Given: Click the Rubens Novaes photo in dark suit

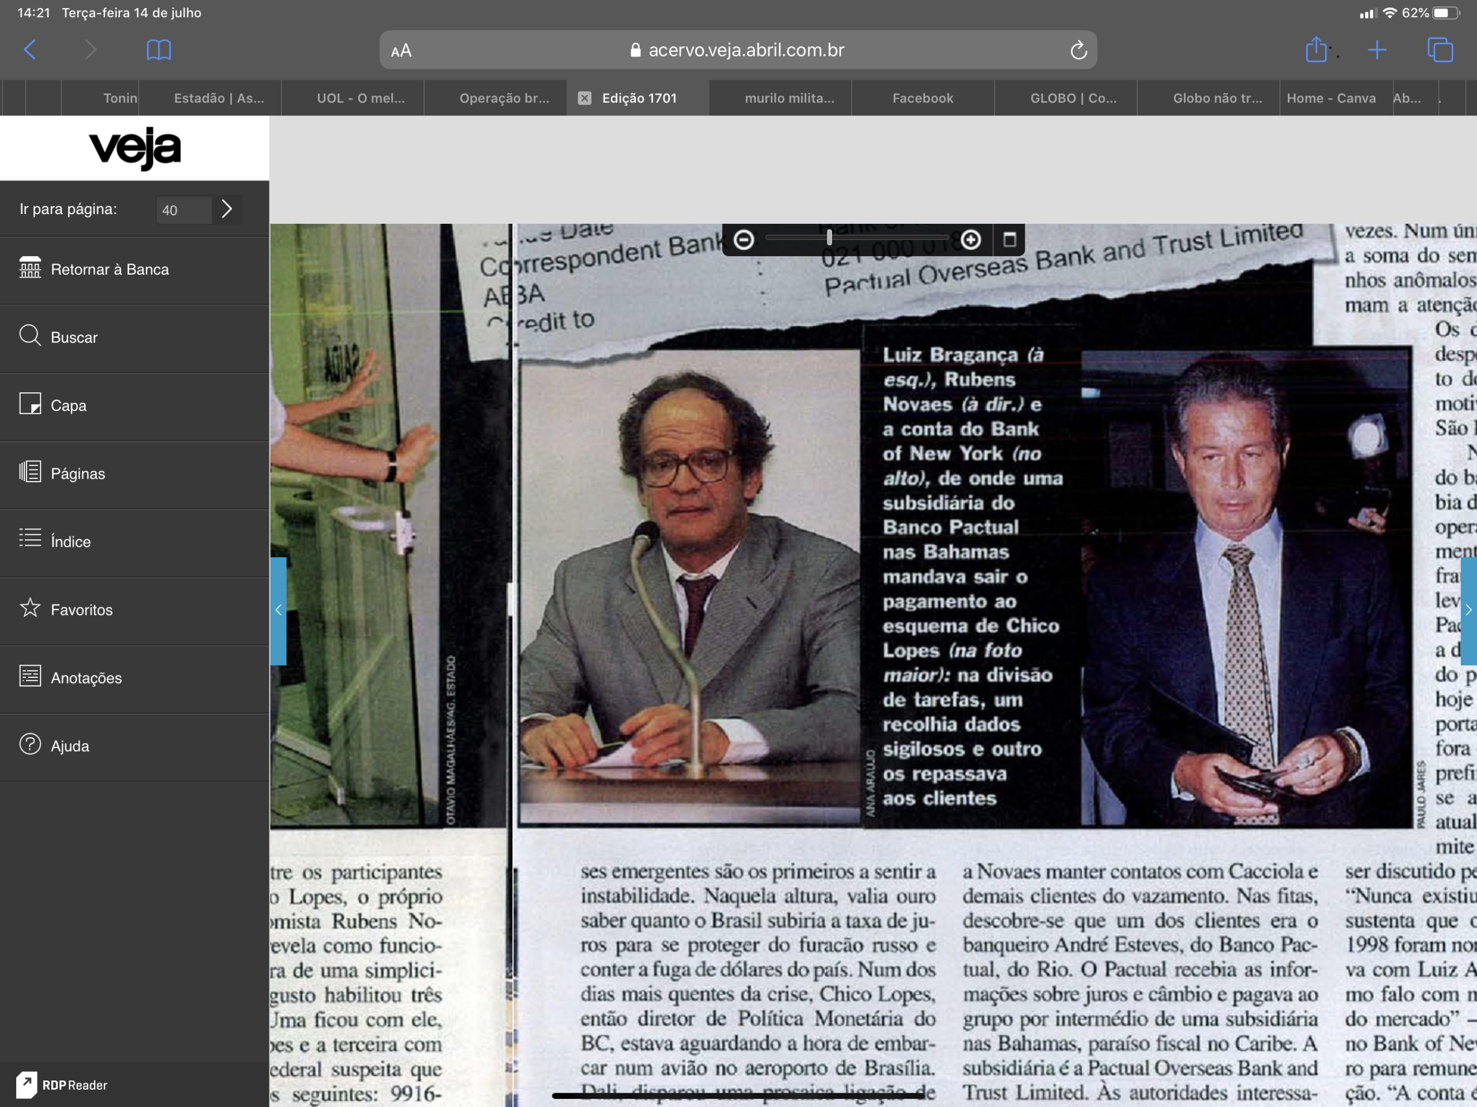Looking at the screenshot, I should coord(1246,588).
